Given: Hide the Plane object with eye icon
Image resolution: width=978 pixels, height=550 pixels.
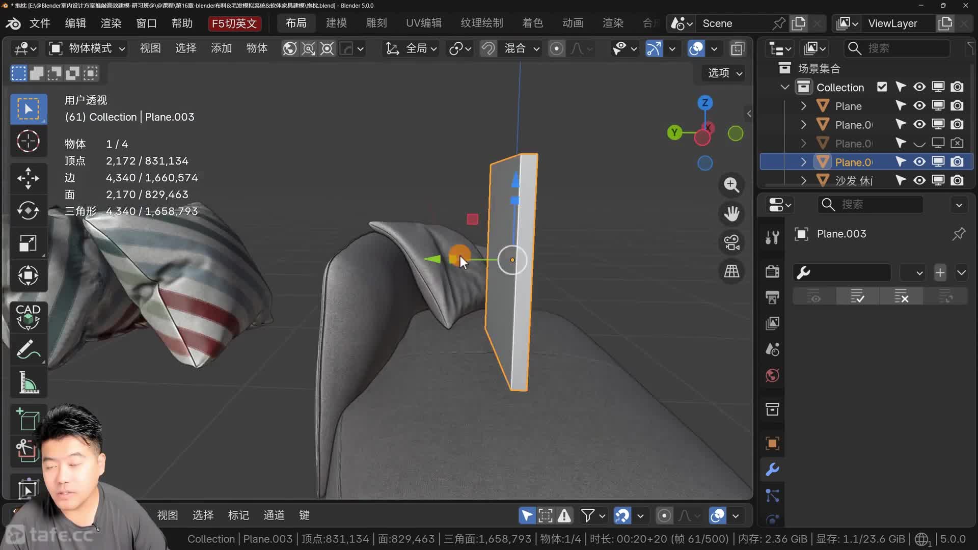Looking at the screenshot, I should point(919,106).
